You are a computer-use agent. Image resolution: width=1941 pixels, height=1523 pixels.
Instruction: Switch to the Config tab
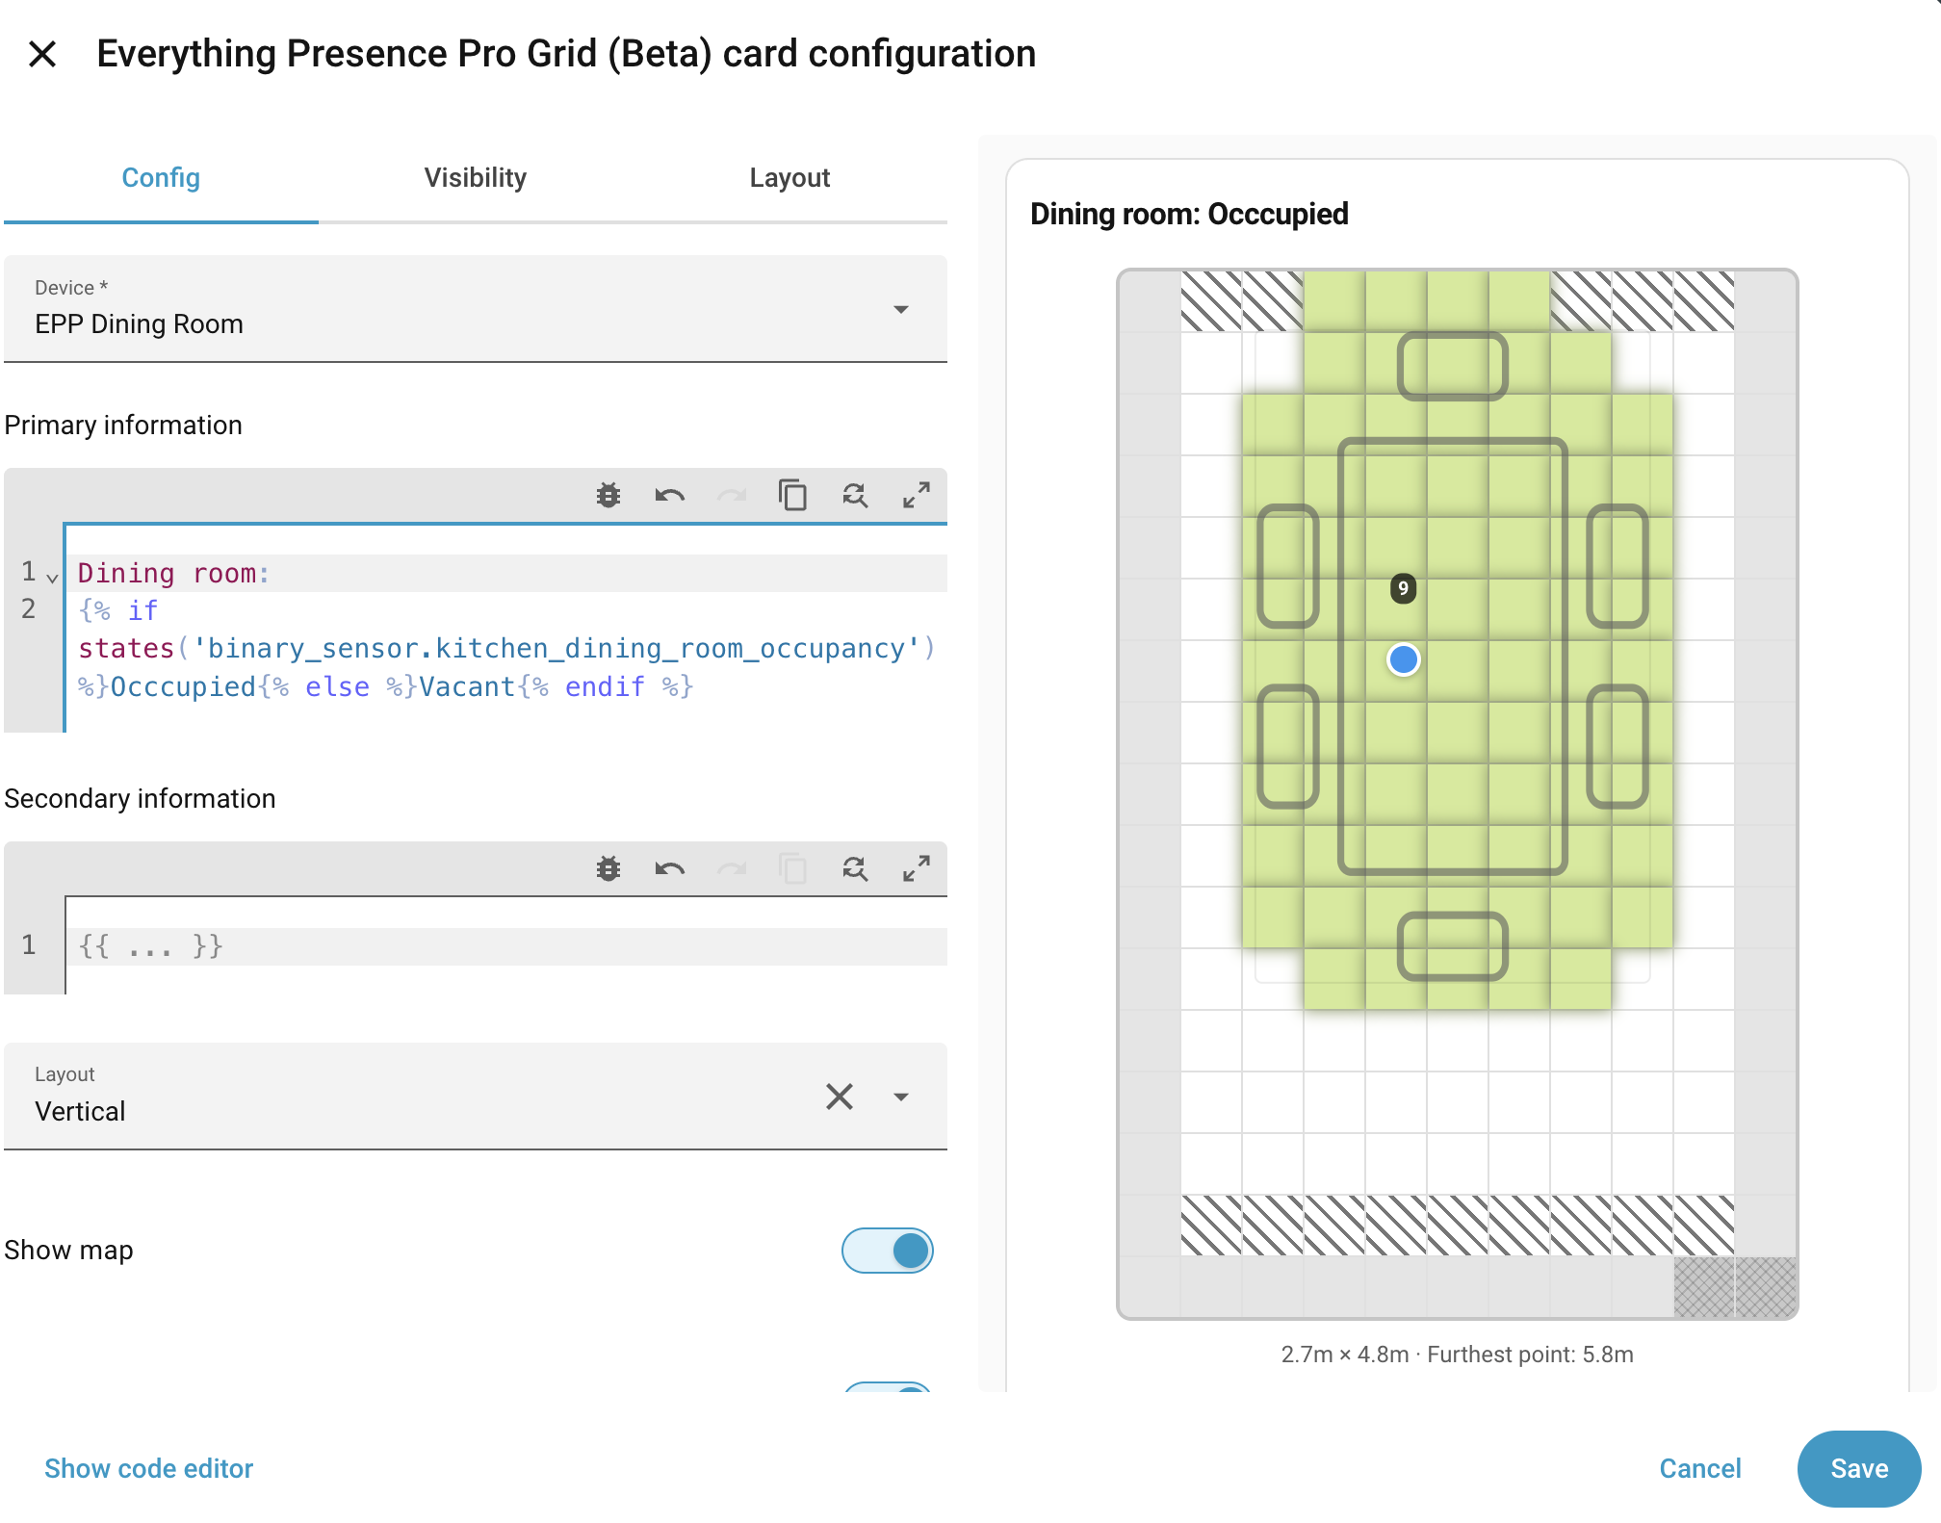tap(161, 178)
